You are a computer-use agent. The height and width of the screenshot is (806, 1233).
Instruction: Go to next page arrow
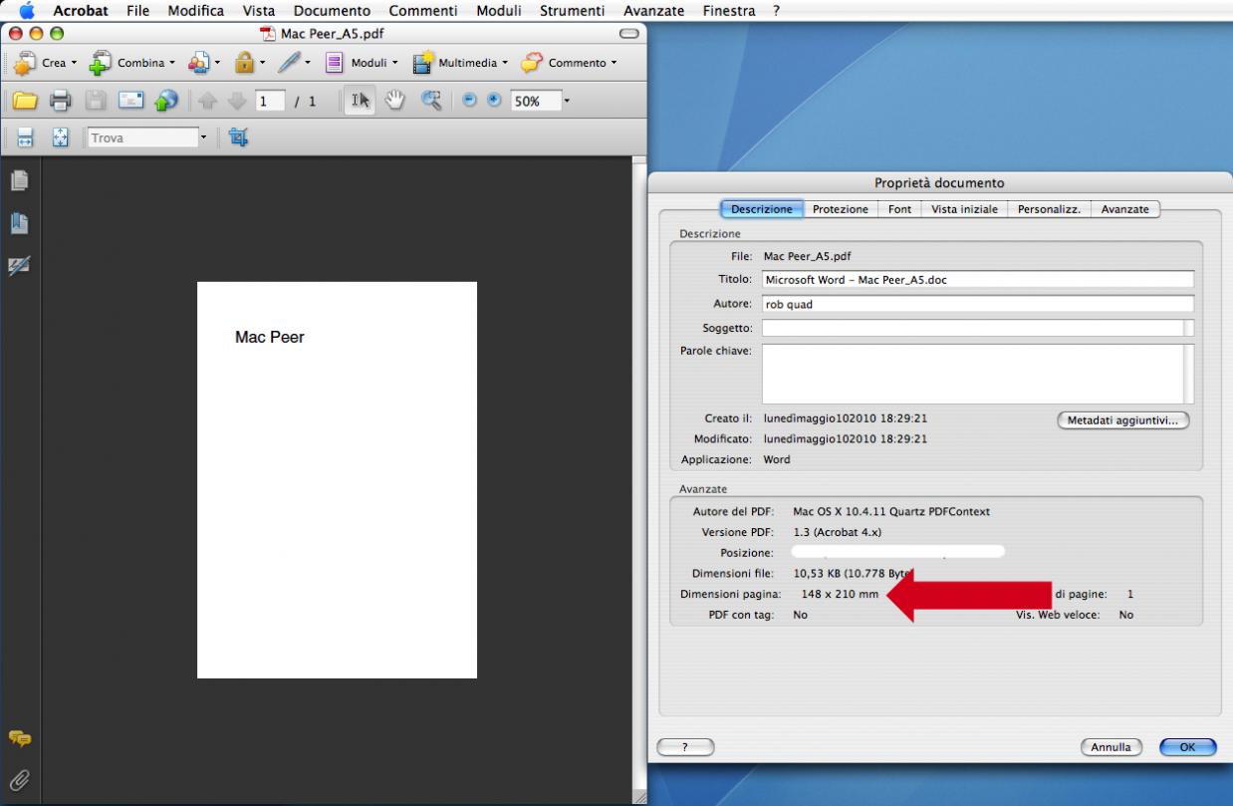click(237, 101)
